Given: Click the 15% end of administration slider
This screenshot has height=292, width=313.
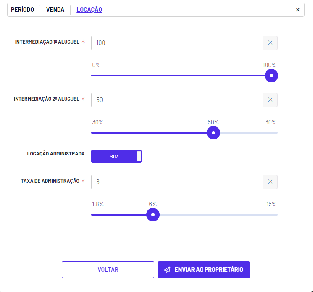Looking at the screenshot, I should pos(271,204).
